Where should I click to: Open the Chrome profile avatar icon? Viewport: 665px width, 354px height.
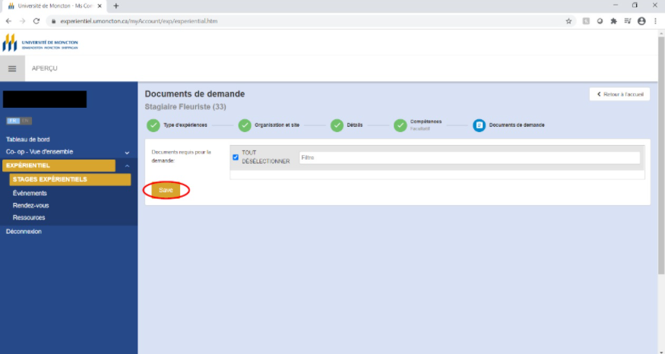[x=641, y=21]
